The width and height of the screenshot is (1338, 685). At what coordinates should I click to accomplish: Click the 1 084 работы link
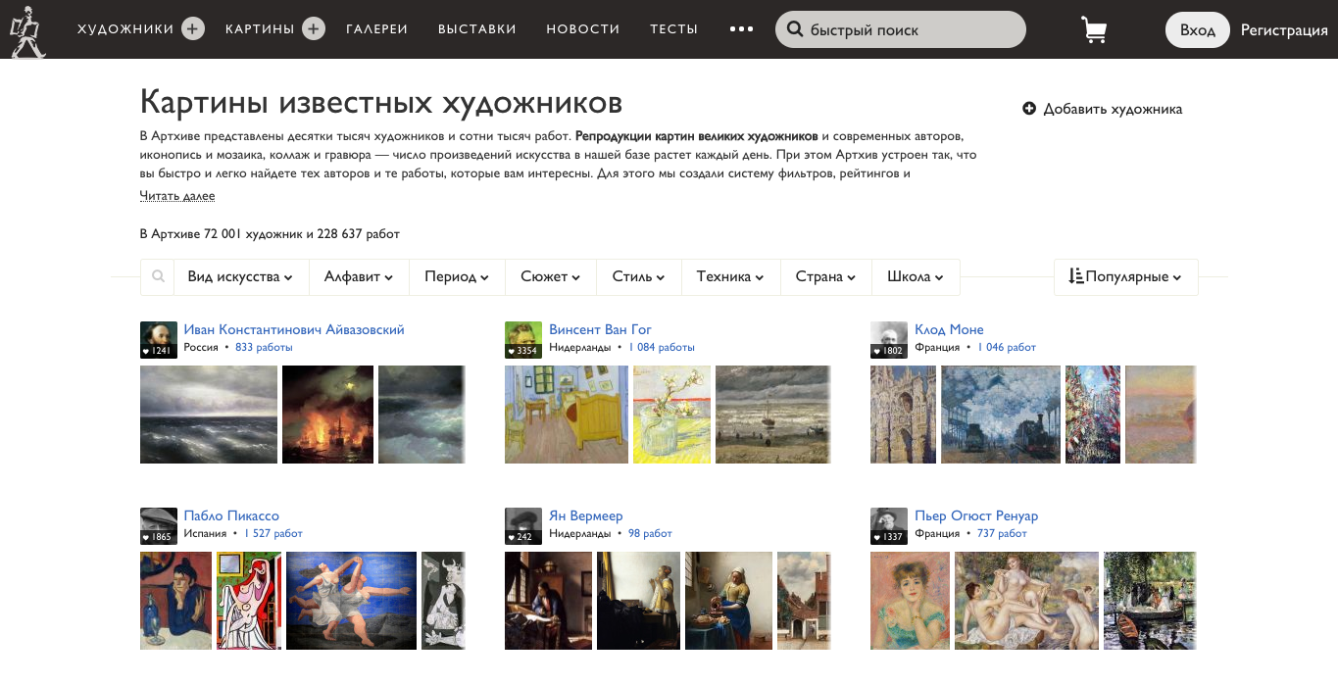tap(662, 347)
